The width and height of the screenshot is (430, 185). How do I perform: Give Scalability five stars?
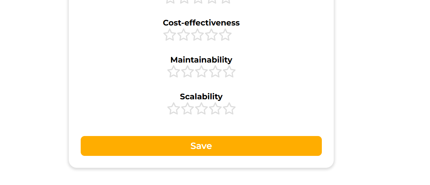[229, 109]
